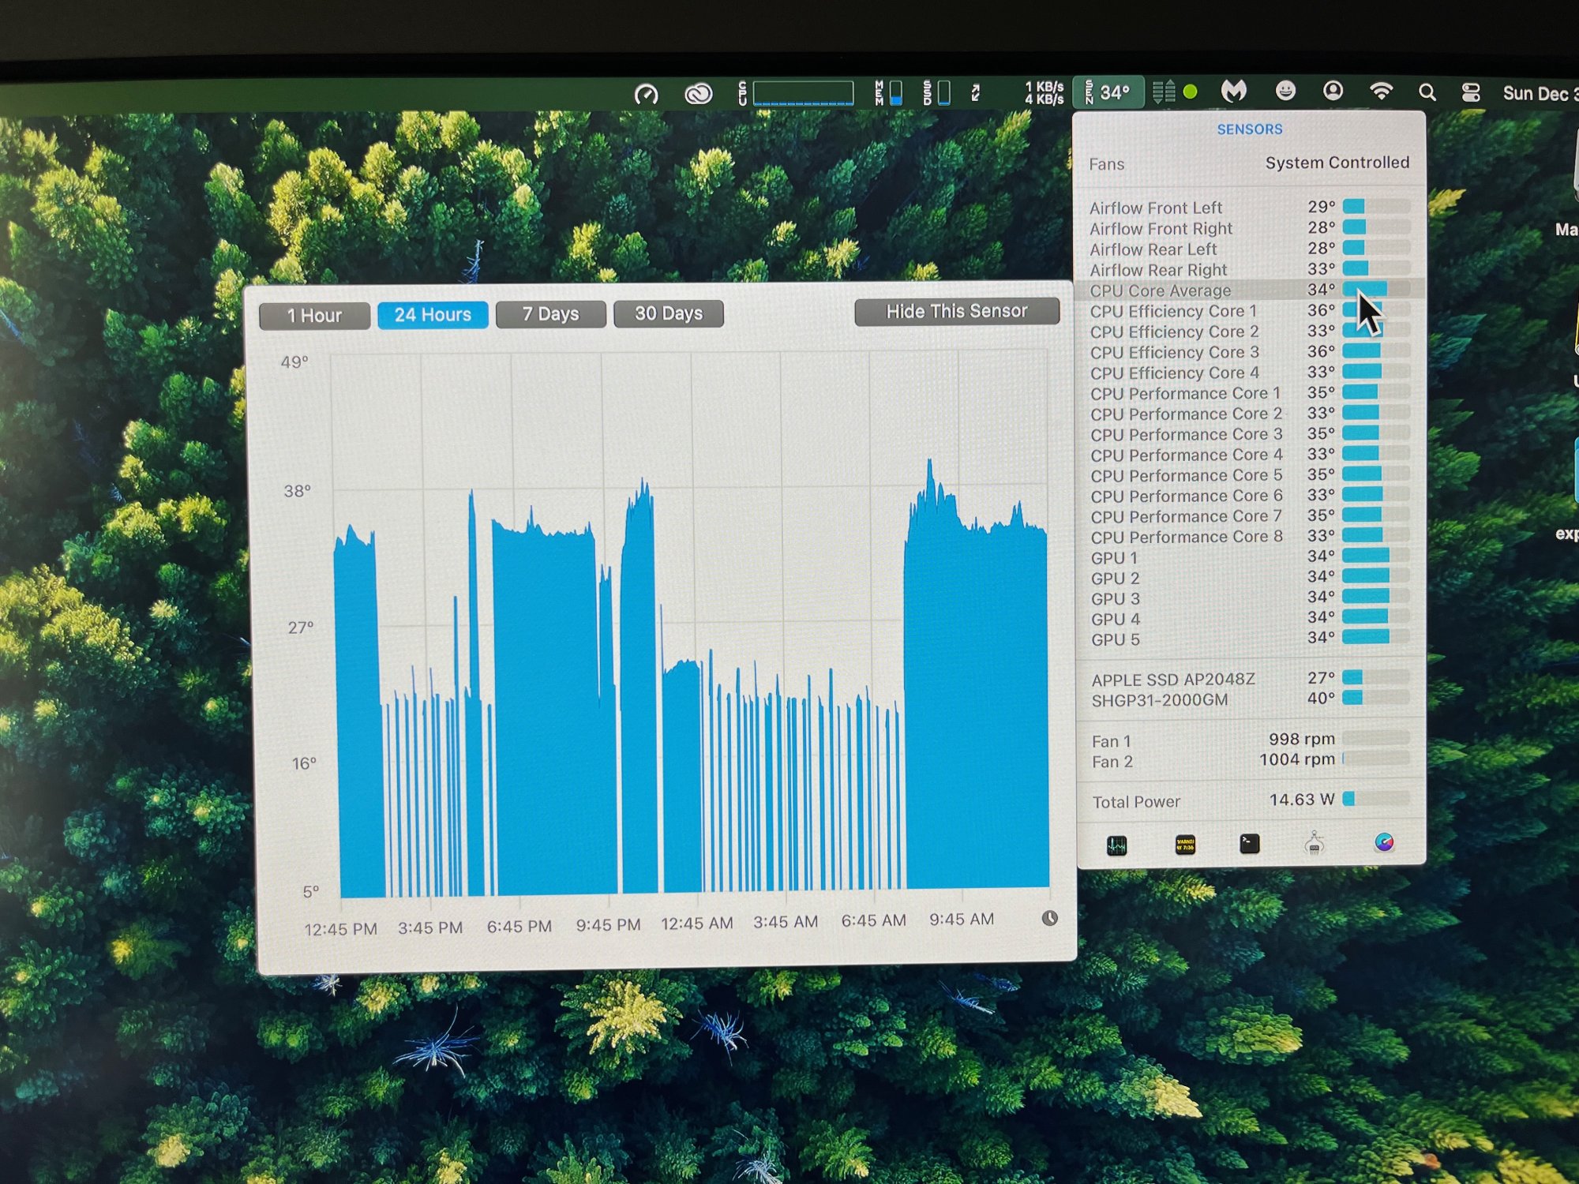1579x1184 pixels.
Task: Select the 7 Days graph range
Action: coord(550,314)
